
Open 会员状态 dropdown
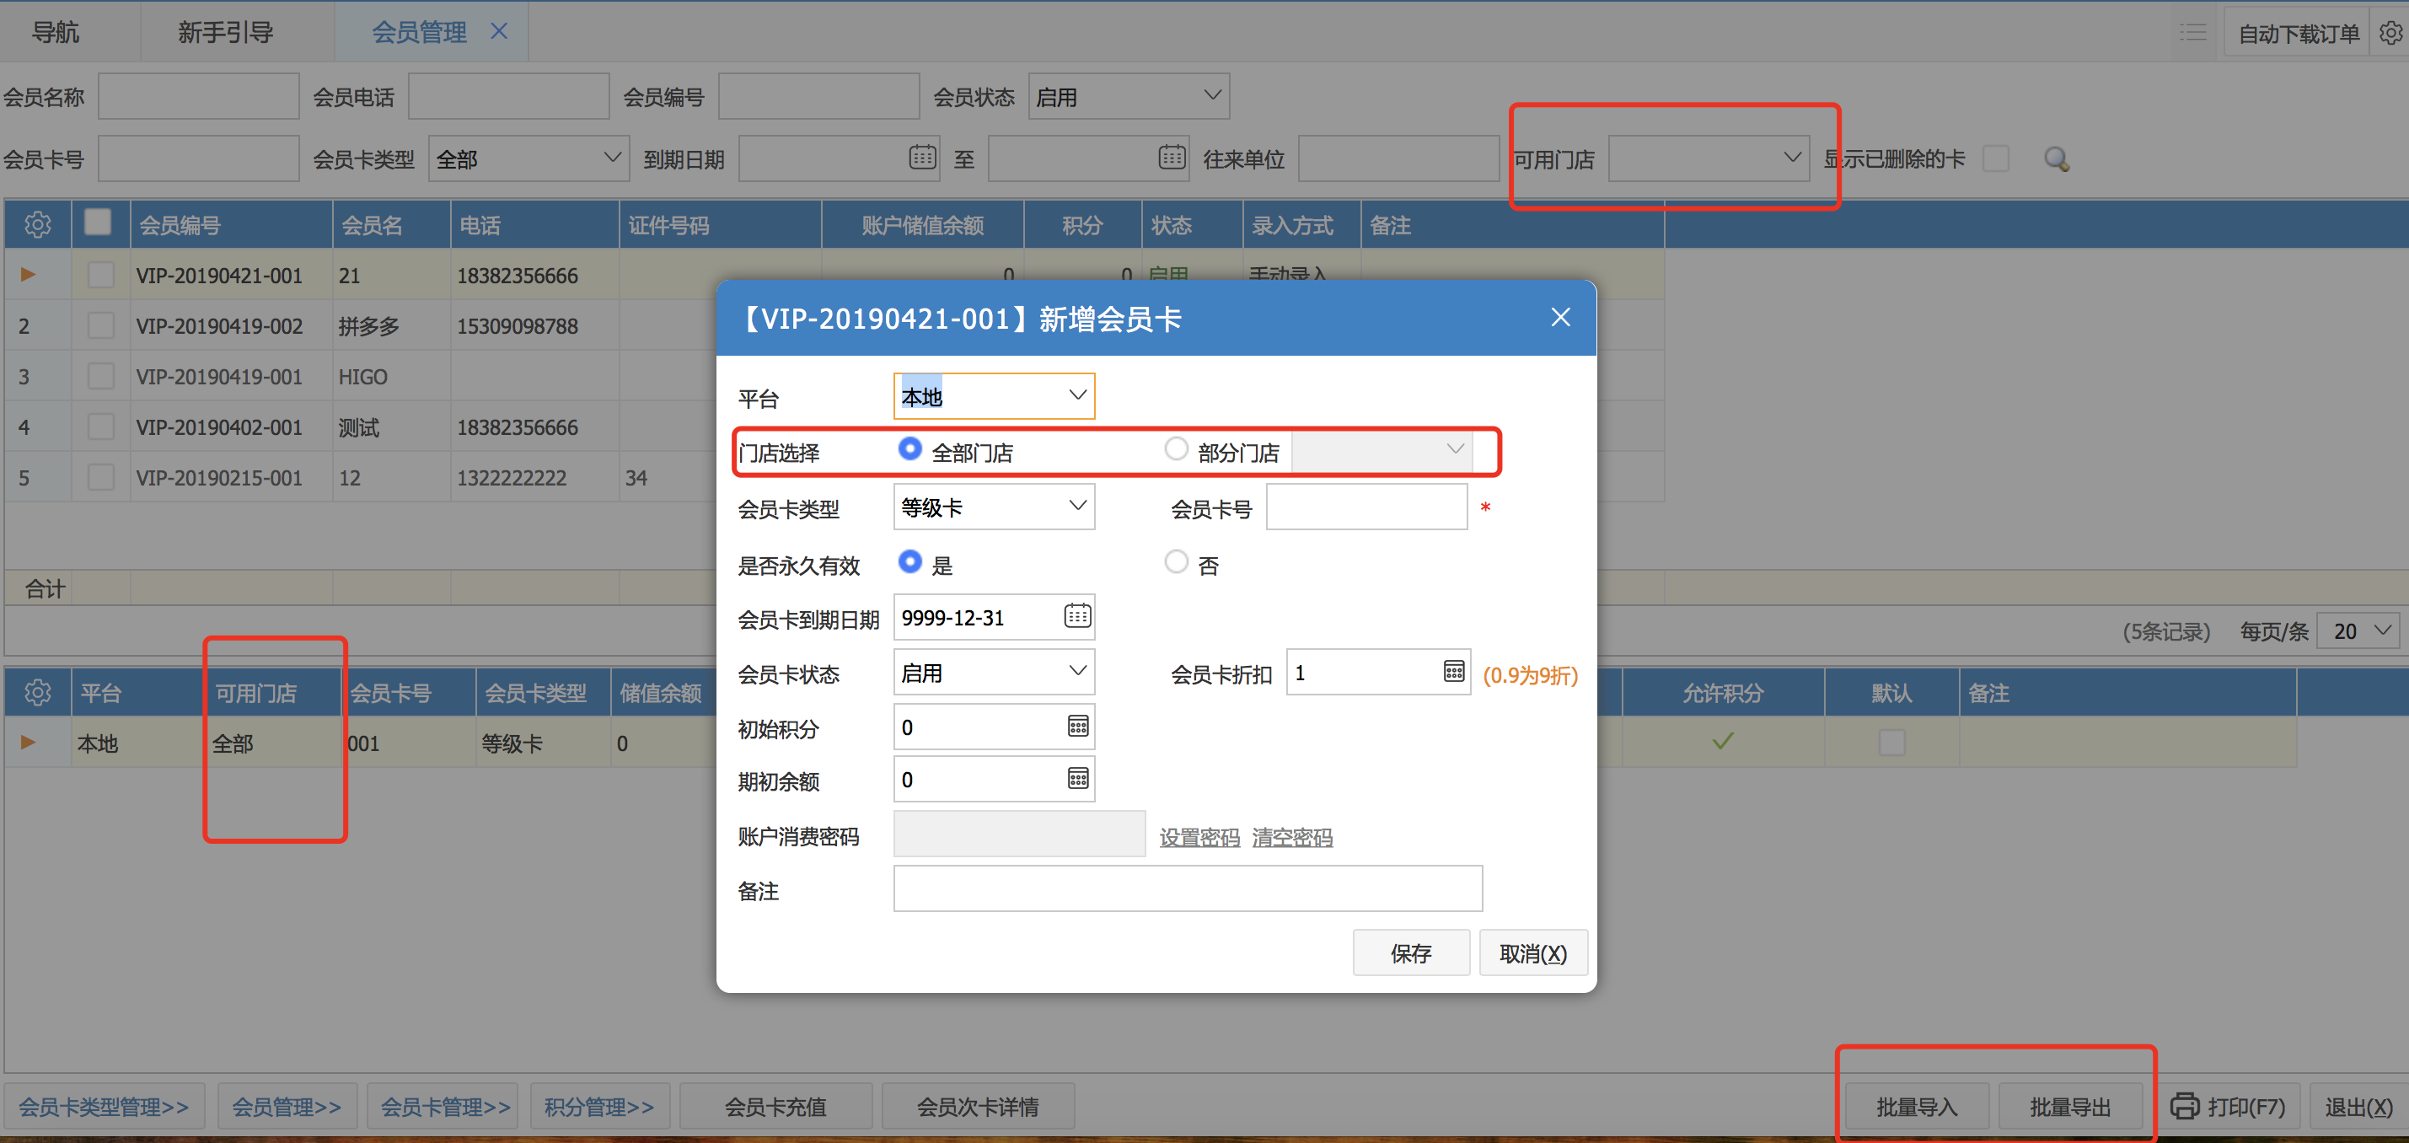1128,96
